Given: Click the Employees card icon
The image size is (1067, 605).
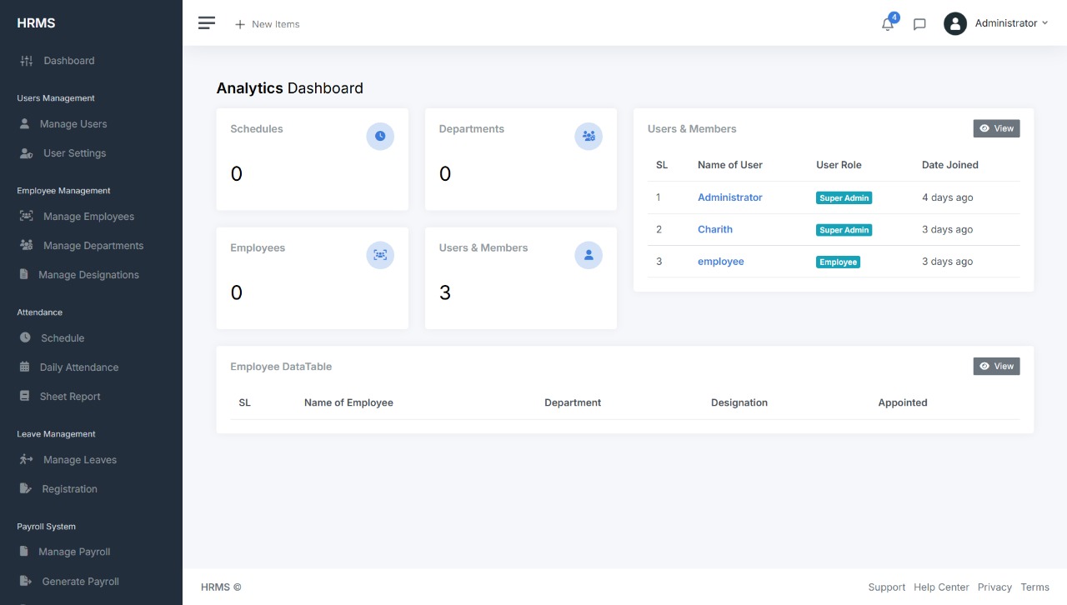Looking at the screenshot, I should point(380,255).
